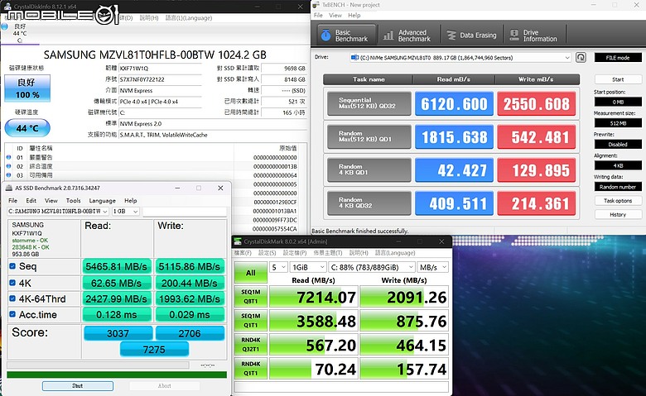
Task: Select the C: disk tab with 良好 44 °C
Action: point(20,33)
